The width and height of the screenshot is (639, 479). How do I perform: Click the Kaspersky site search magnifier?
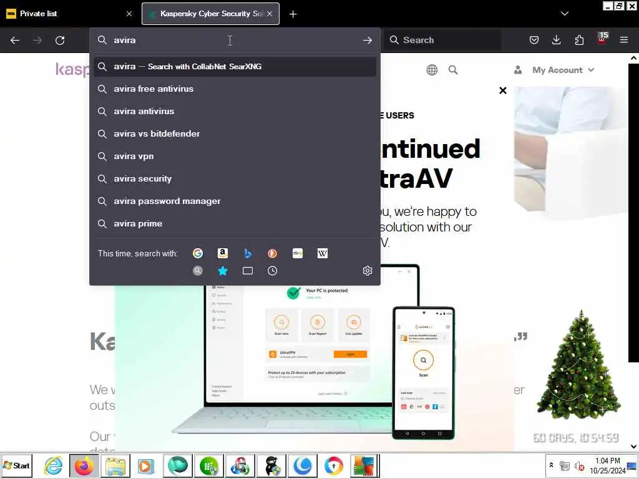click(453, 70)
